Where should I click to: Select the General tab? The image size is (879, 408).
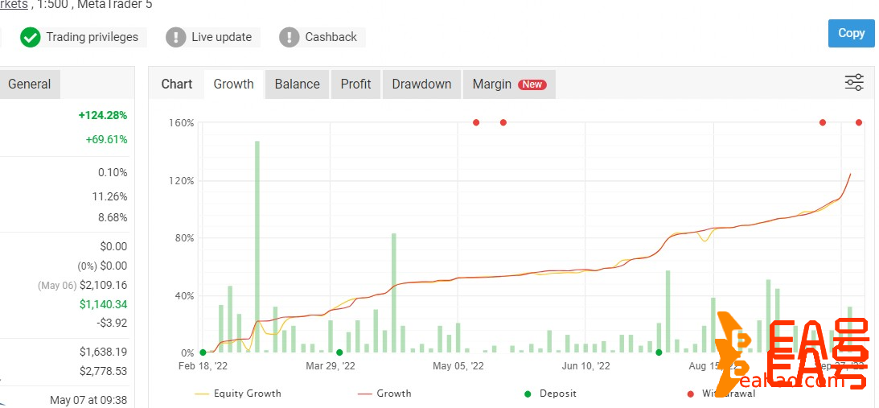[29, 84]
